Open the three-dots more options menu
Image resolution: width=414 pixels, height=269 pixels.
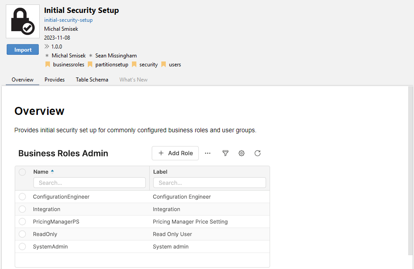208,153
